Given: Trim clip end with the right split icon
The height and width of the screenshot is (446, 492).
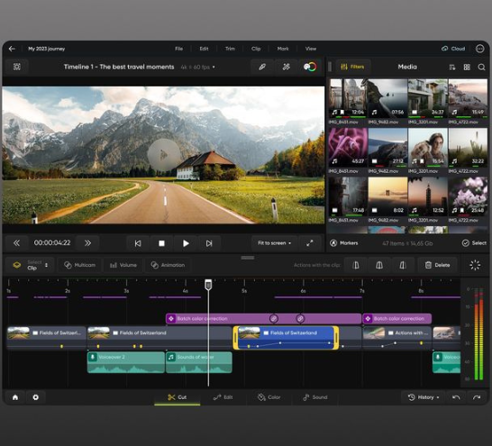Looking at the screenshot, I should (x=403, y=265).
